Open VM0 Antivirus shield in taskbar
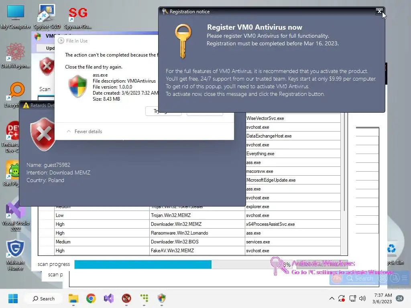411x308 pixels. click(162, 298)
